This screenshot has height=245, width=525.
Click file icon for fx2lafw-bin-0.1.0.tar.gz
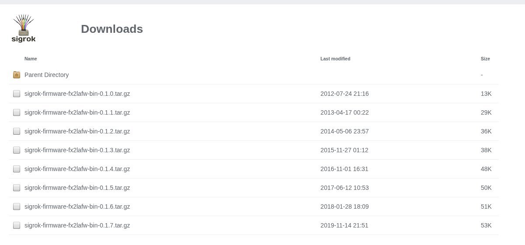[17, 94]
